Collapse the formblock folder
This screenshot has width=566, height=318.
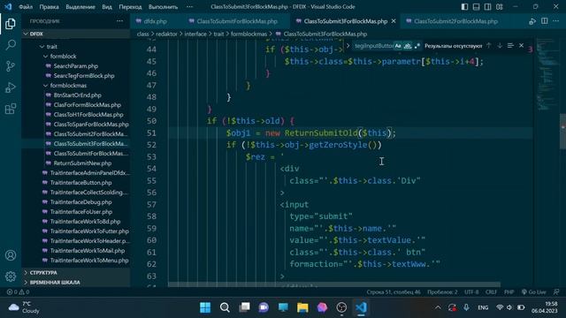46,57
